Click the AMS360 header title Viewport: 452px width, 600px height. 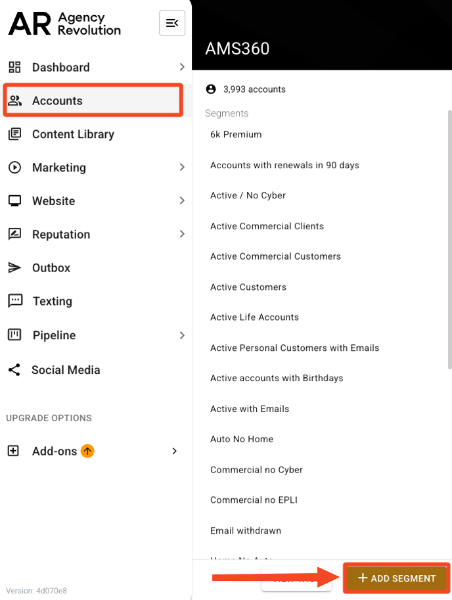point(237,49)
